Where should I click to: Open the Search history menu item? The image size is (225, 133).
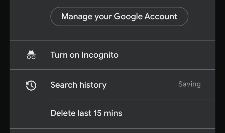[x=78, y=85]
